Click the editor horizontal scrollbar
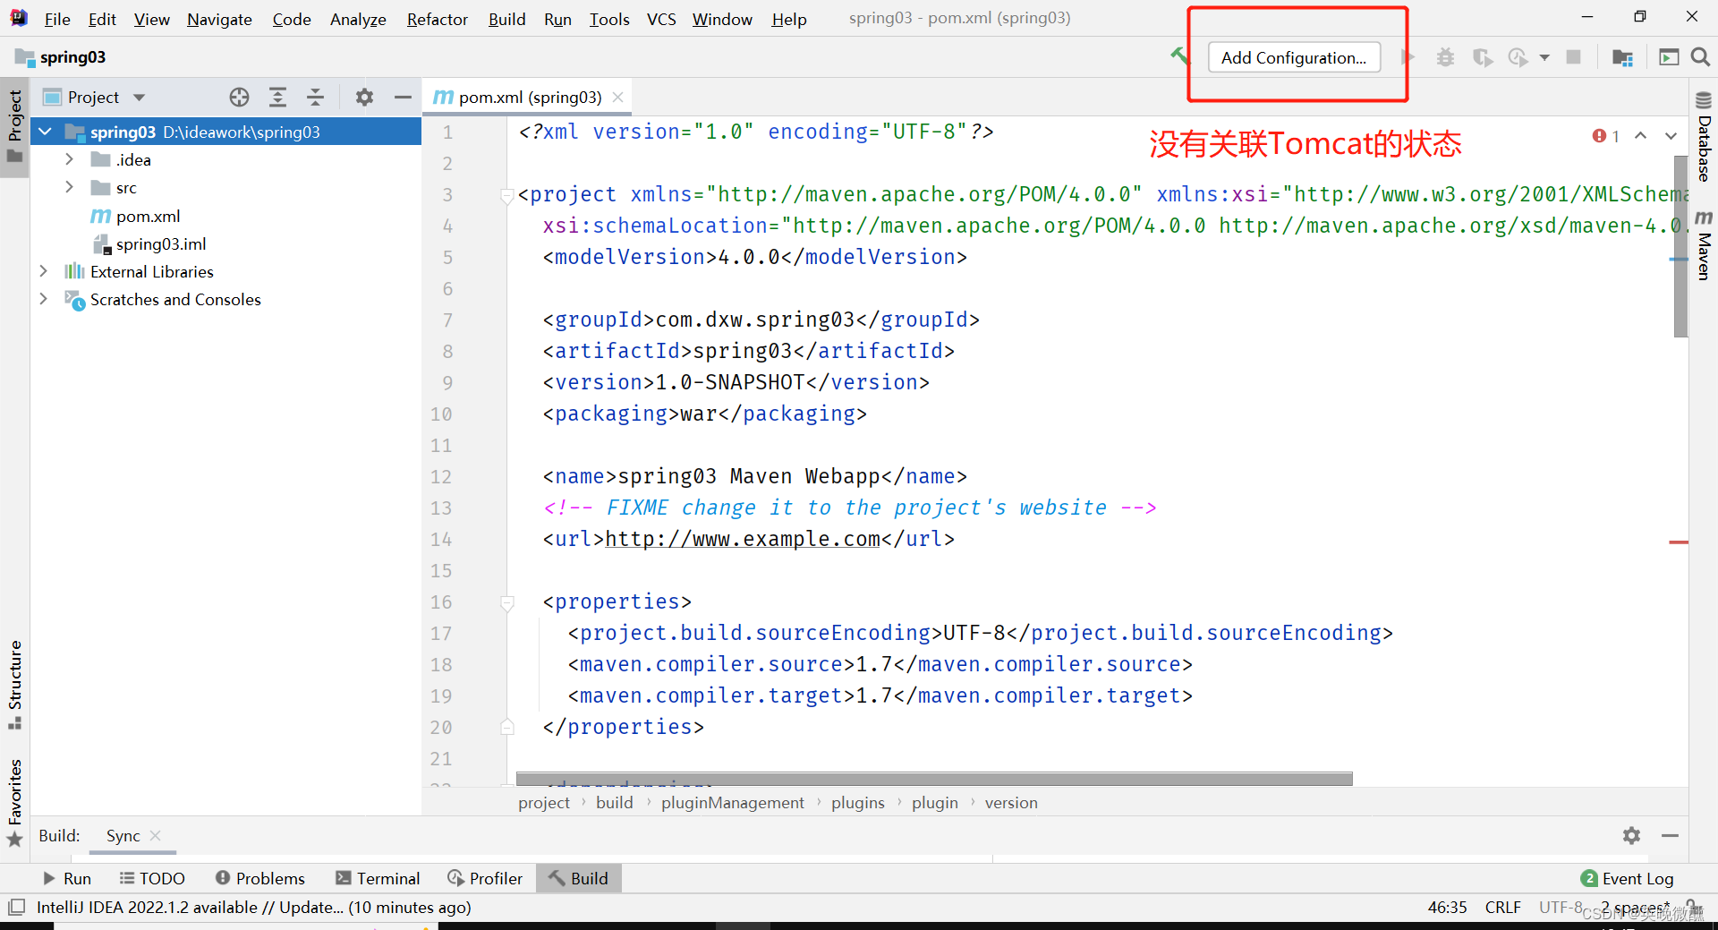The width and height of the screenshot is (1718, 930). (934, 779)
